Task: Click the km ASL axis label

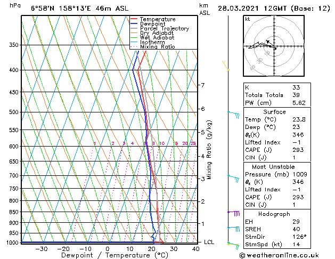Action: (205, 9)
